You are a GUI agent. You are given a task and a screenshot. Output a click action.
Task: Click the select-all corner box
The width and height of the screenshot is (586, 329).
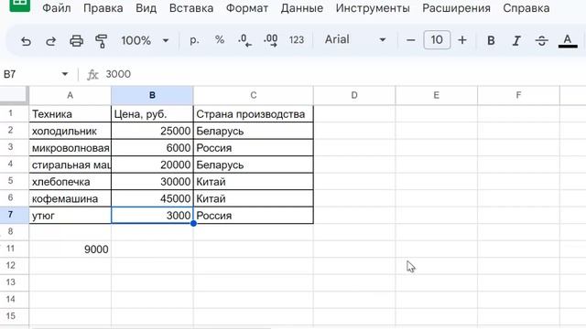pos(14,95)
